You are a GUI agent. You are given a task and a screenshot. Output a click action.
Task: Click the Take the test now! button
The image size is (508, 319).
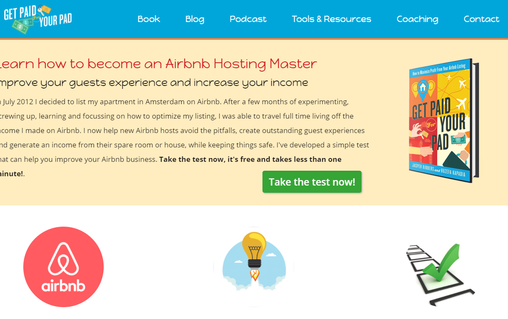pyautogui.click(x=312, y=182)
